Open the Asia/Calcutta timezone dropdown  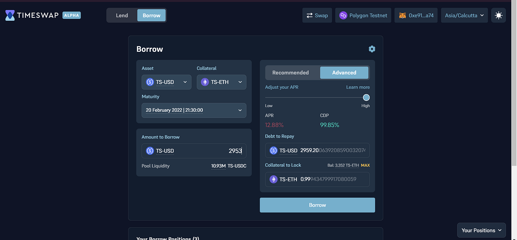(x=465, y=16)
